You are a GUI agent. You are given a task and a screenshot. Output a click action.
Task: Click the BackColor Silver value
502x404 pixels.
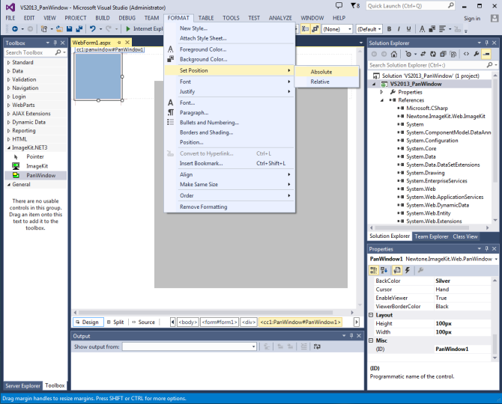462,281
